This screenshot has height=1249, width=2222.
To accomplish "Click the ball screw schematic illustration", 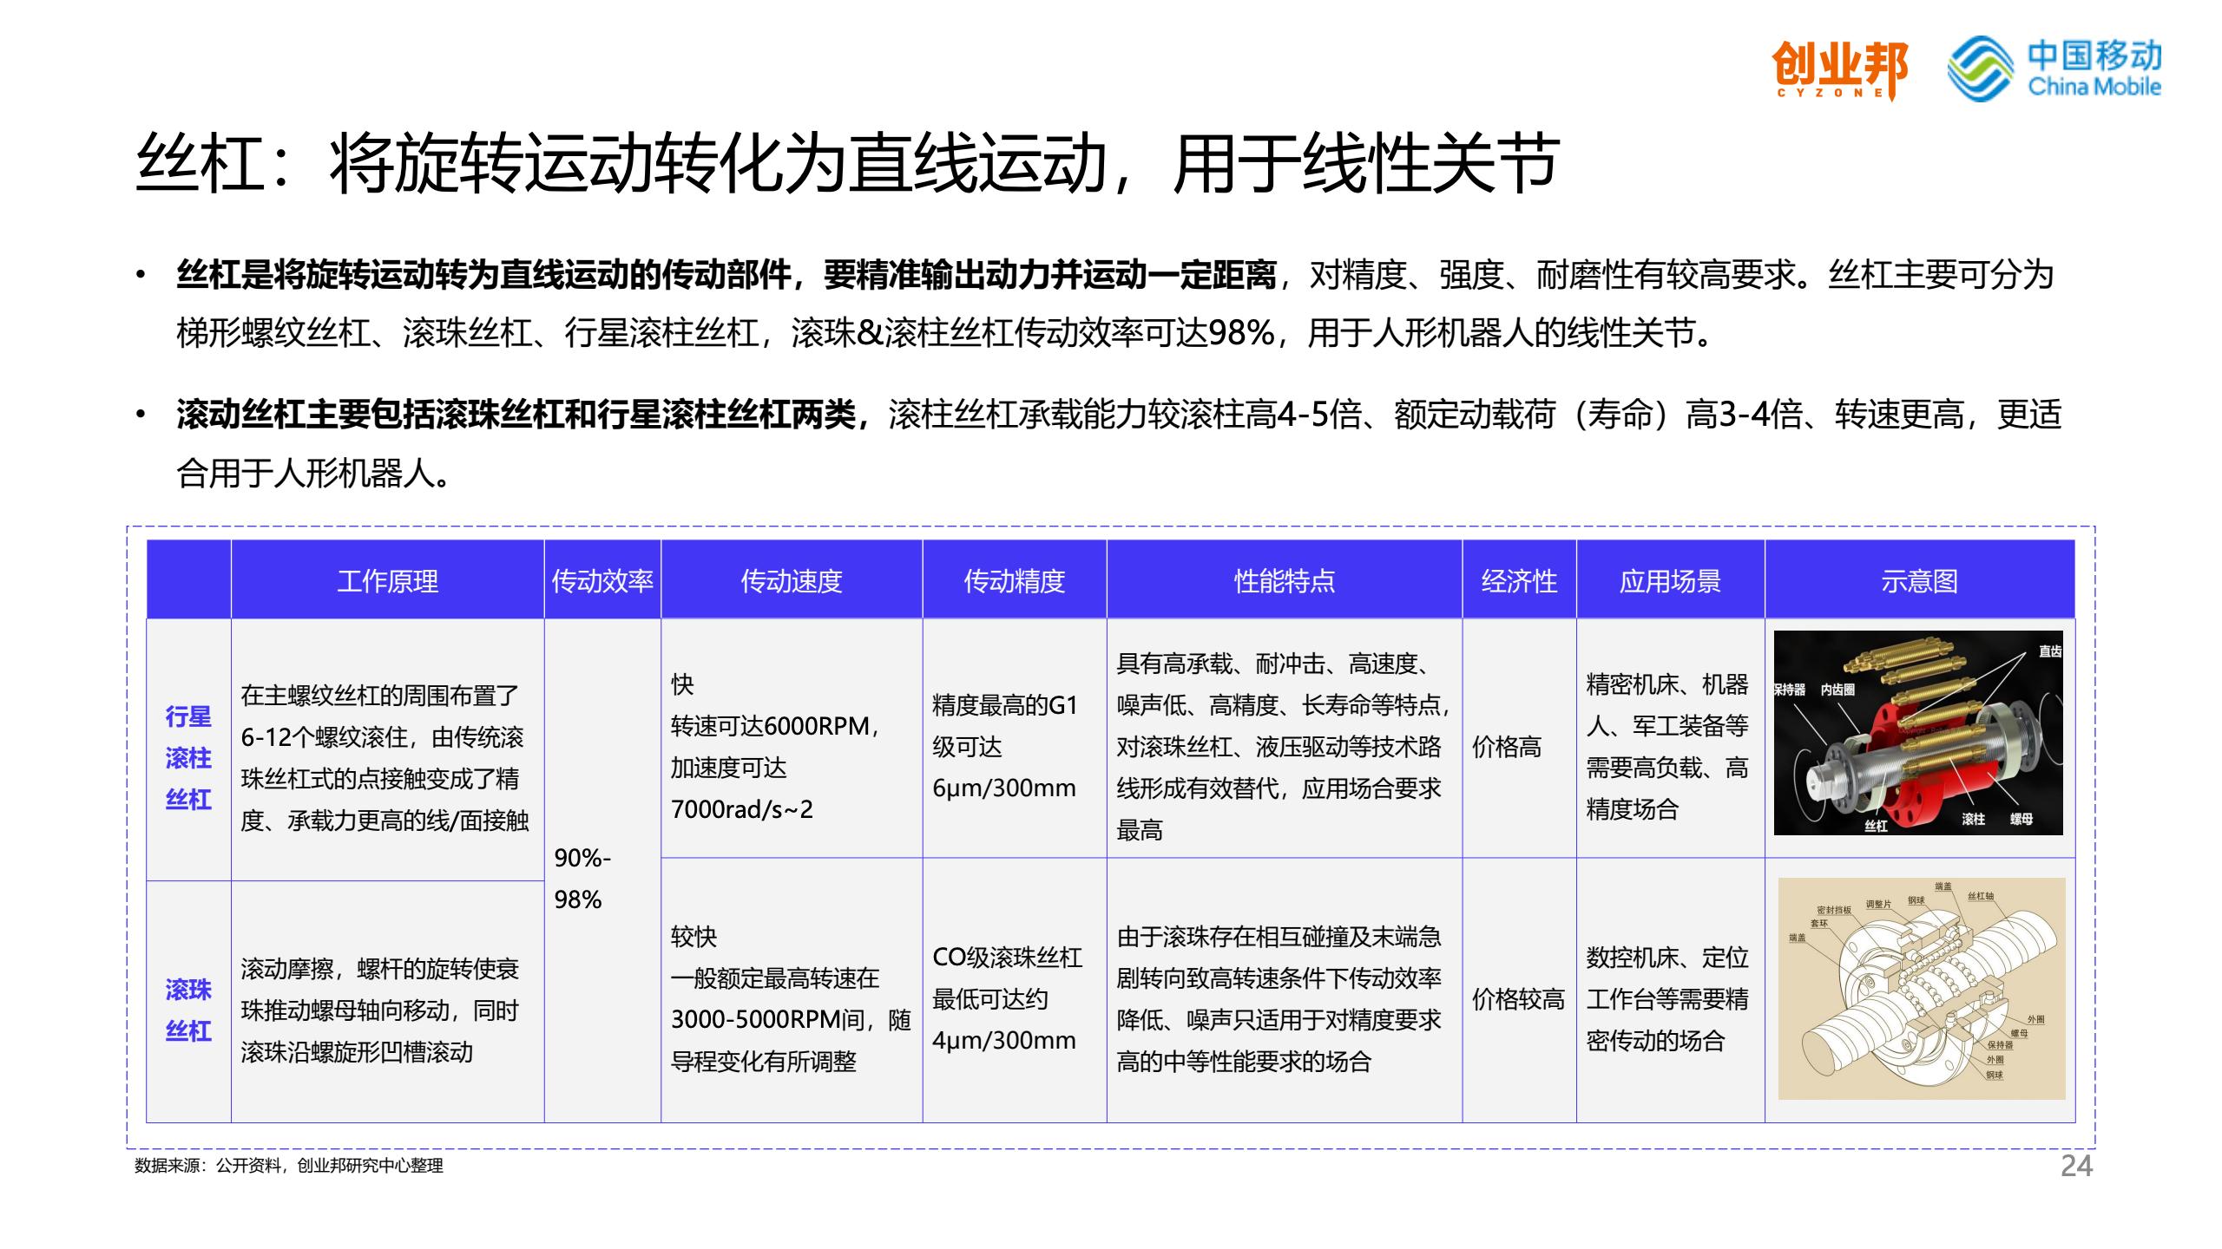I will click(x=1921, y=989).
